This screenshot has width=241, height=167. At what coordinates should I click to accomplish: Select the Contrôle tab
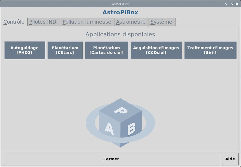click(x=14, y=22)
